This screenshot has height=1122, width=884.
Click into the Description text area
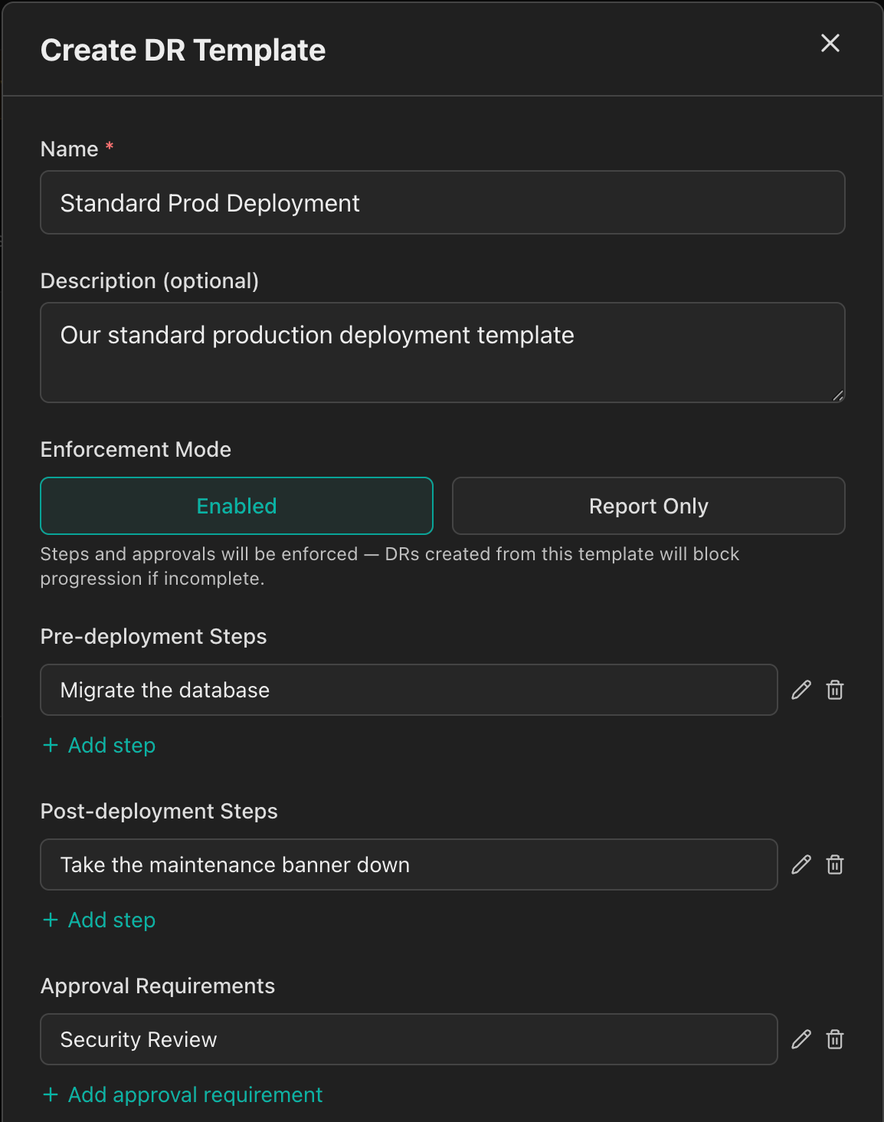tap(443, 353)
